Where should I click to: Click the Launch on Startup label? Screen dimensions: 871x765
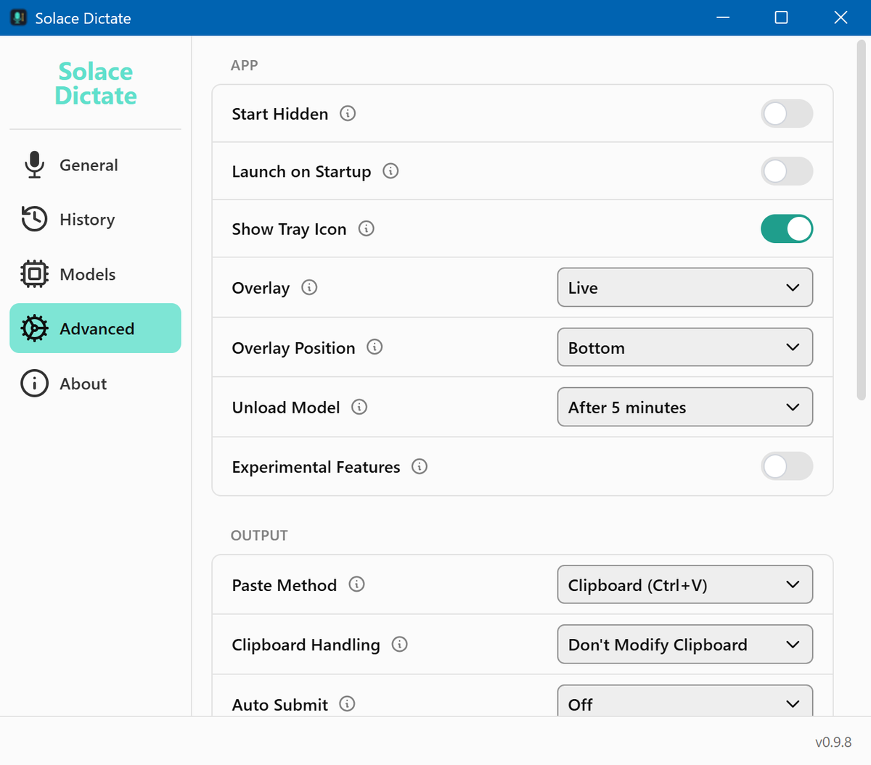(301, 172)
